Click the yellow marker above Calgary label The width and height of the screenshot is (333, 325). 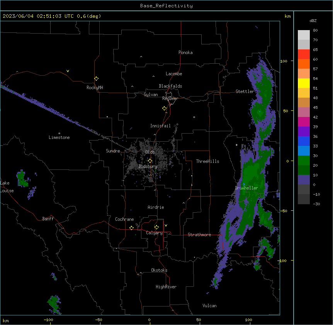(156, 227)
